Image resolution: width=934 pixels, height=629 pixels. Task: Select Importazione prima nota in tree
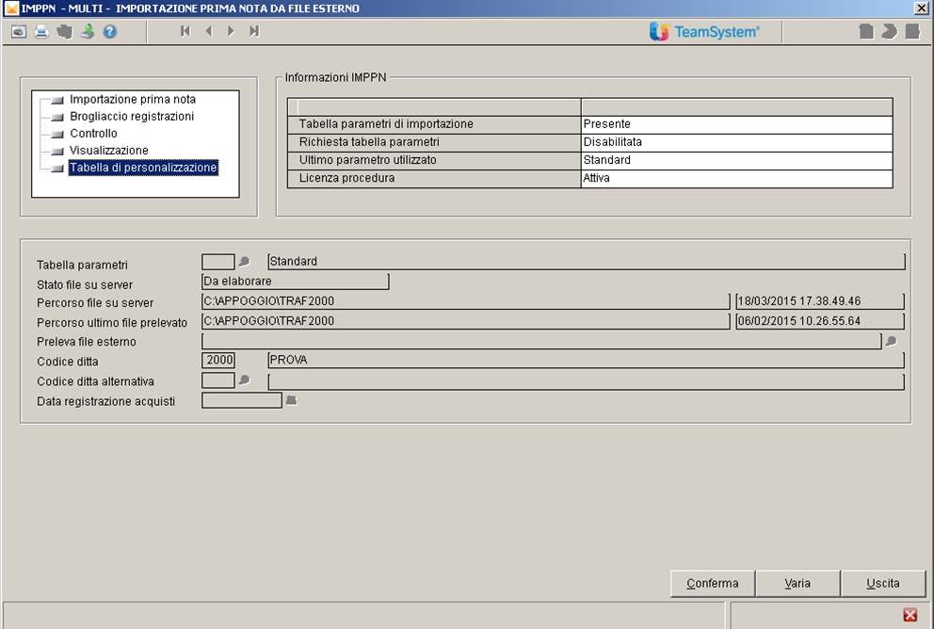[132, 100]
